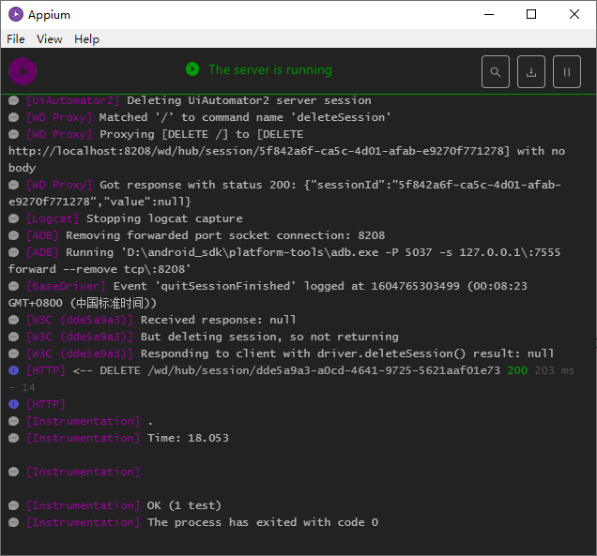This screenshot has height=556, width=597.
Task: Click the debug bubble icon beside Logcat line
Action: click(x=14, y=218)
